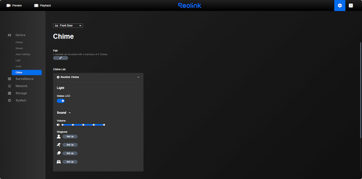
Task: Switch to Playback tab
Action: tap(42, 5)
